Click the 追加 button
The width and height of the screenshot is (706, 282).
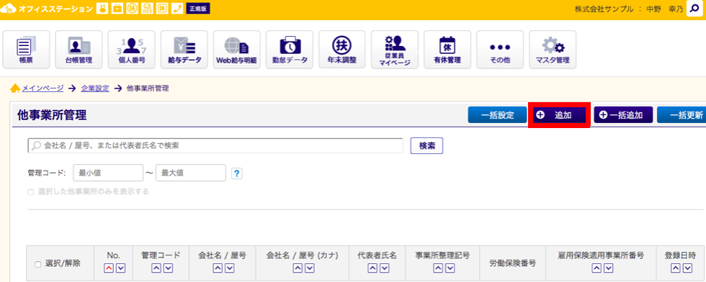coord(559,114)
